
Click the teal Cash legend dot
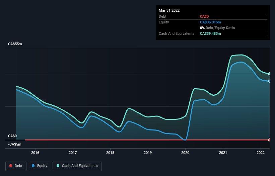tap(58, 166)
